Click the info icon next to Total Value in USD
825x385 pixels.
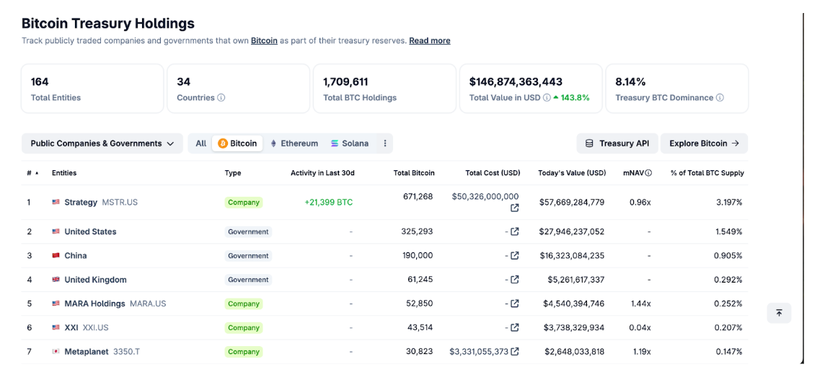(x=547, y=97)
